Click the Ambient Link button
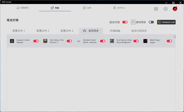 point(166,22)
